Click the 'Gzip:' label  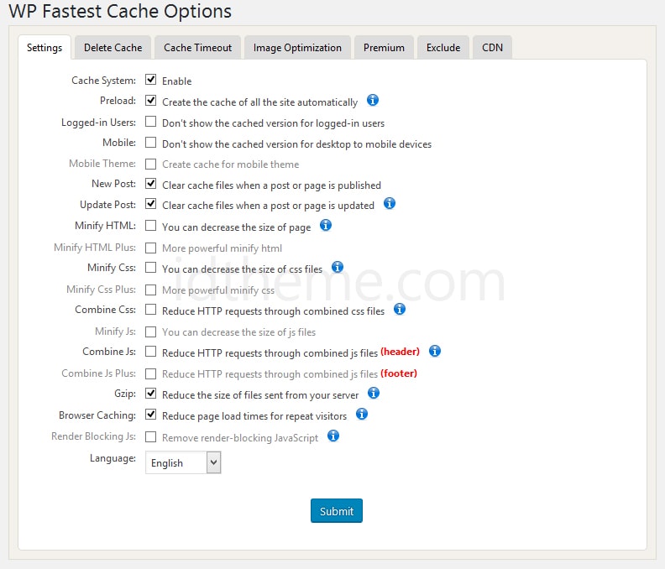point(125,394)
